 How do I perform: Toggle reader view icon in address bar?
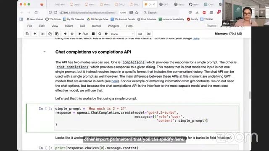pos(131,13)
